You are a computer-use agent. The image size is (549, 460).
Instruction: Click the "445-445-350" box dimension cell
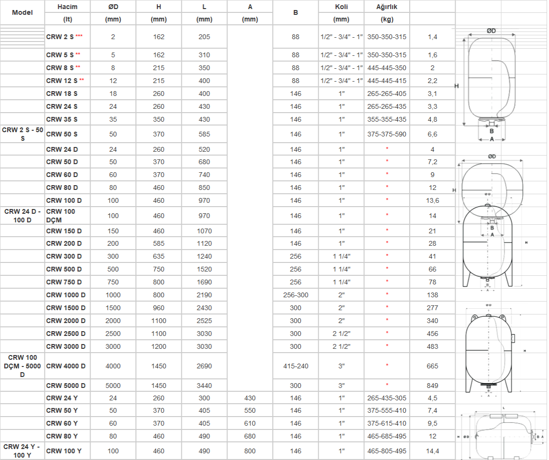387,68
